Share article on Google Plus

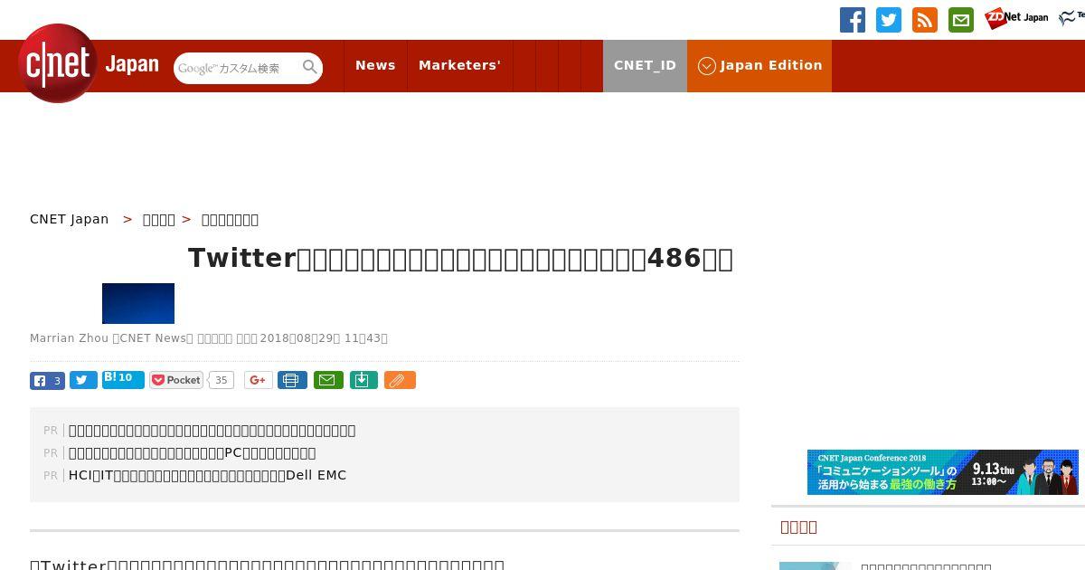point(258,380)
